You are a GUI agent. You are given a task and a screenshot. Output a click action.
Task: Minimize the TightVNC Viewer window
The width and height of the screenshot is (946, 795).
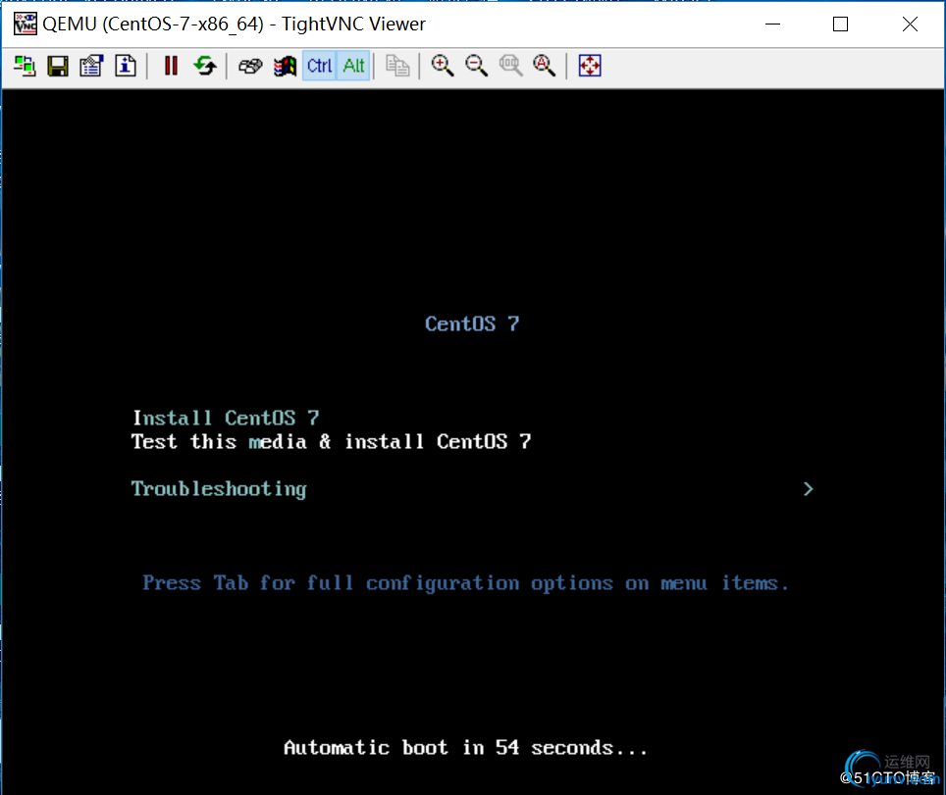pyautogui.click(x=773, y=25)
